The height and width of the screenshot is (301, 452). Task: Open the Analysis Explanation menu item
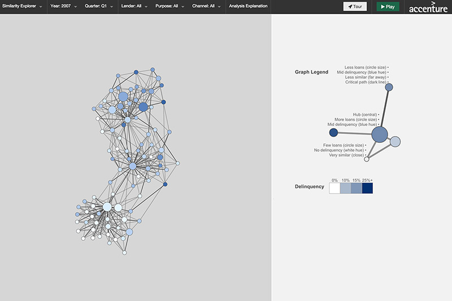(247, 7)
